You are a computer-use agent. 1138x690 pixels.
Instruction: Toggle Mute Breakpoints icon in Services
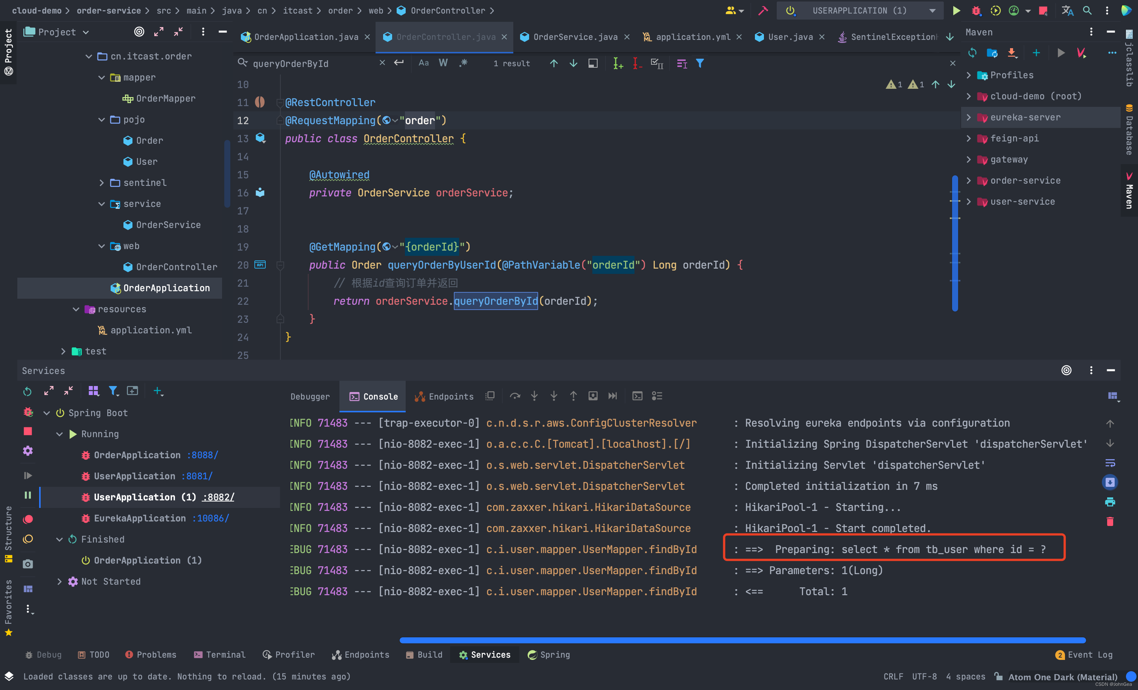click(x=28, y=539)
